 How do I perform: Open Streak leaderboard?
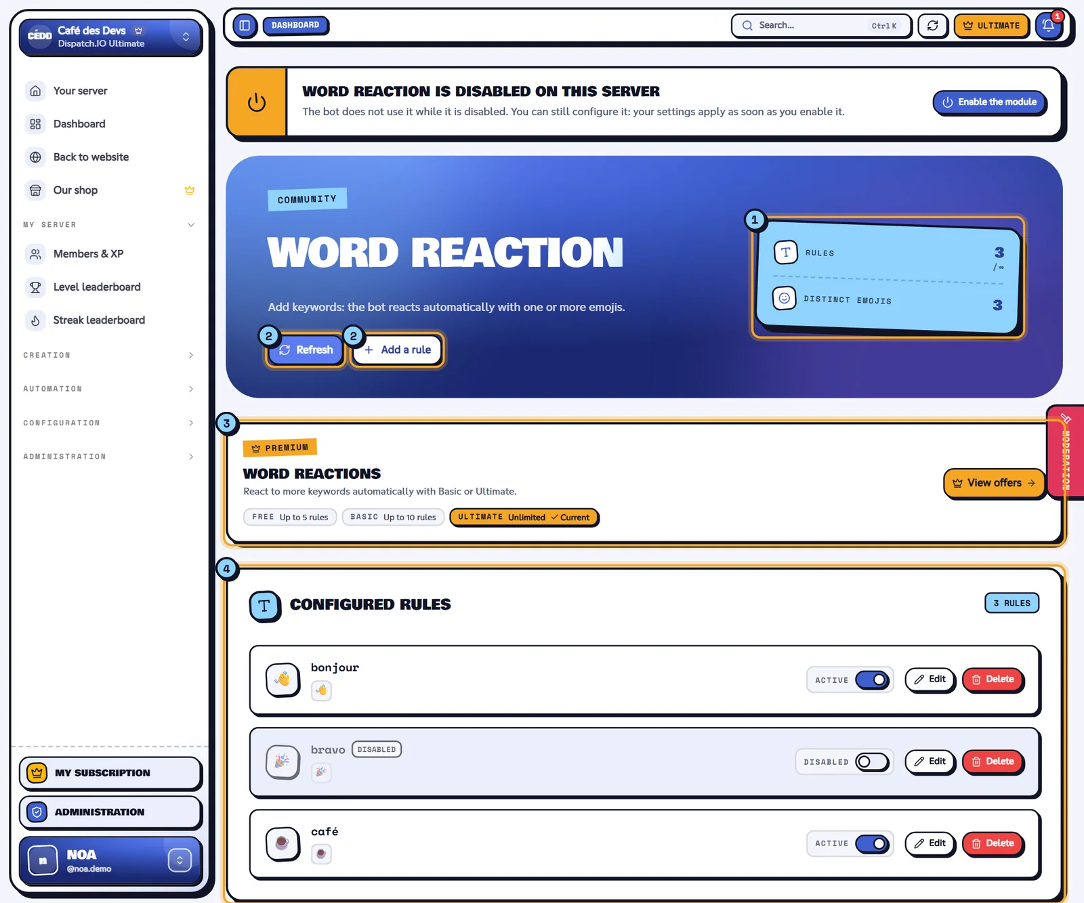tap(109, 320)
